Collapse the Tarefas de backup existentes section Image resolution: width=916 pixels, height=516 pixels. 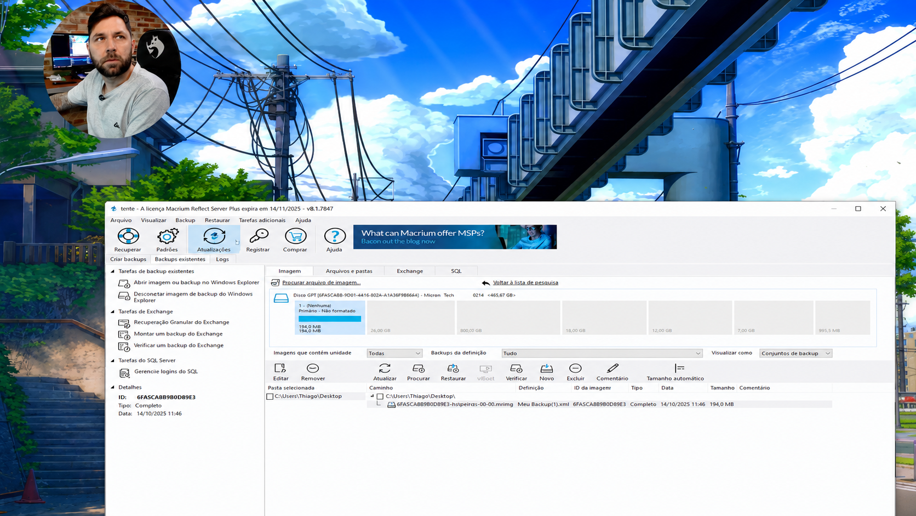[x=113, y=271]
